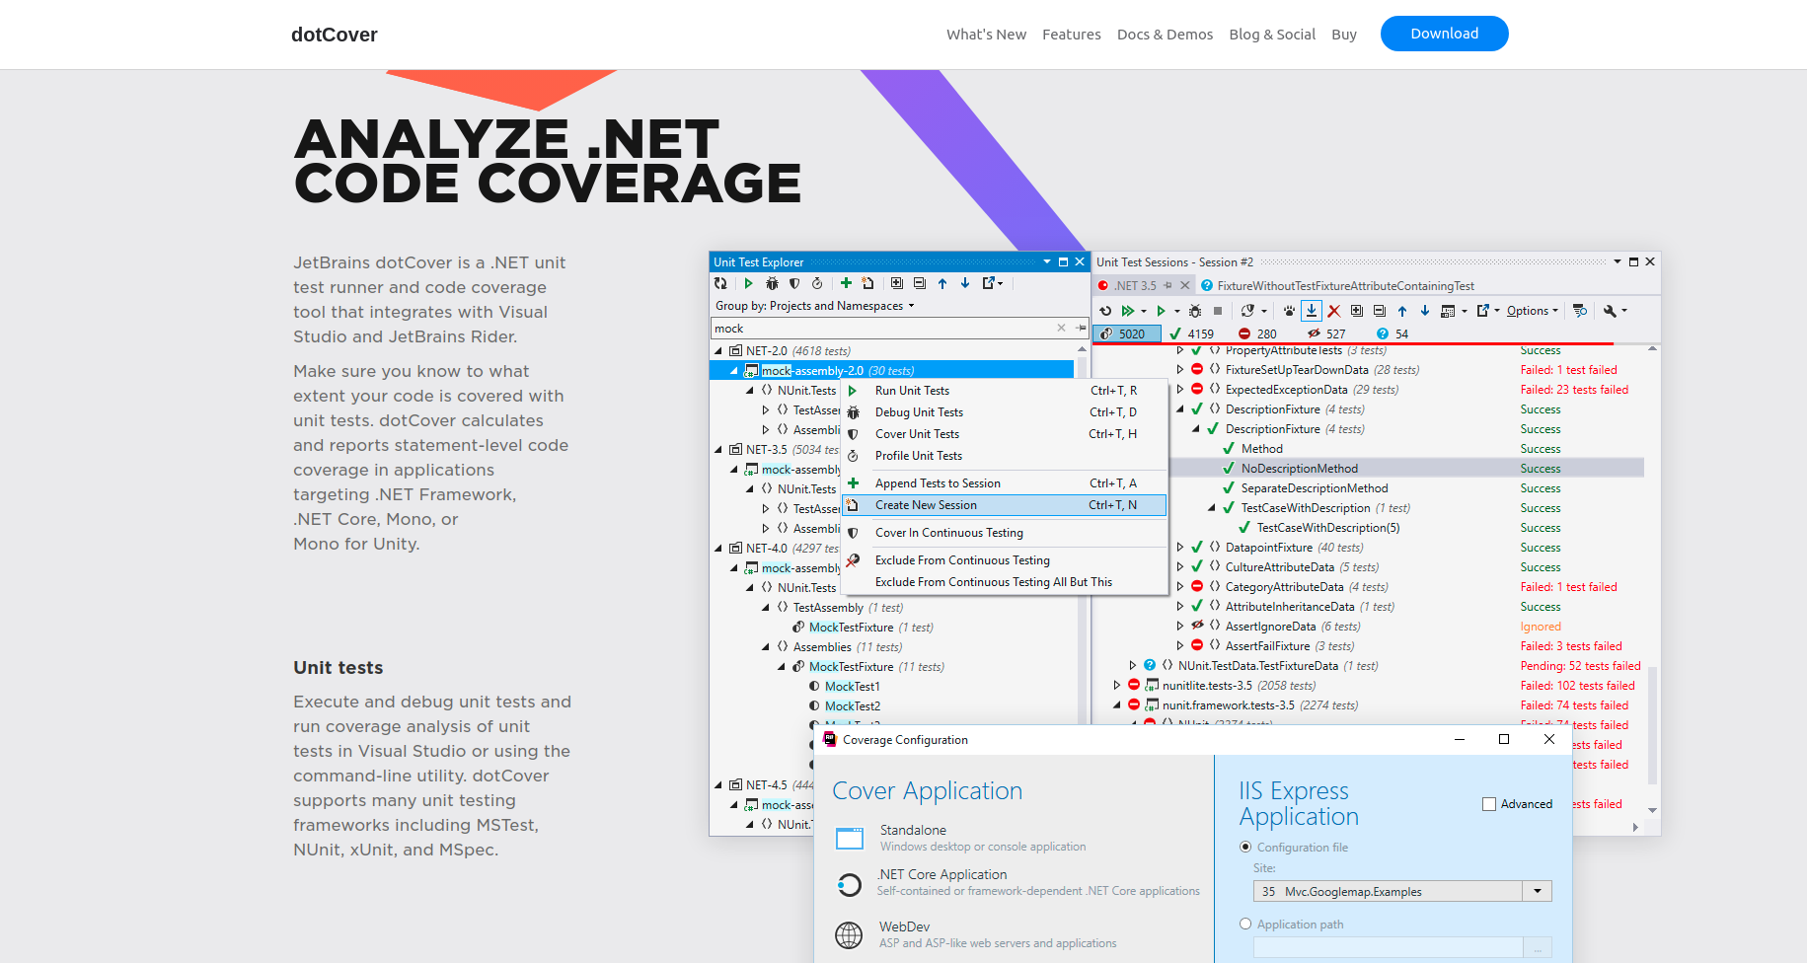This screenshot has height=963, width=1807.
Task: Open Export dropdown in Unit Test Explorer toolbar
Action: [992, 283]
